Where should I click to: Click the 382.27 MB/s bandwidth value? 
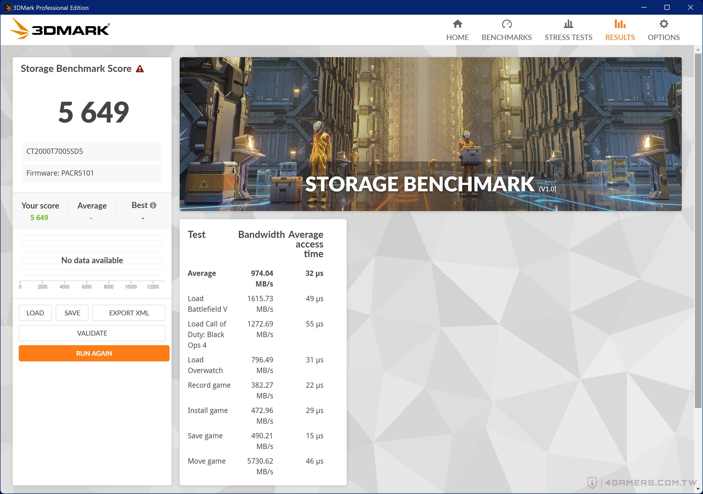point(262,390)
